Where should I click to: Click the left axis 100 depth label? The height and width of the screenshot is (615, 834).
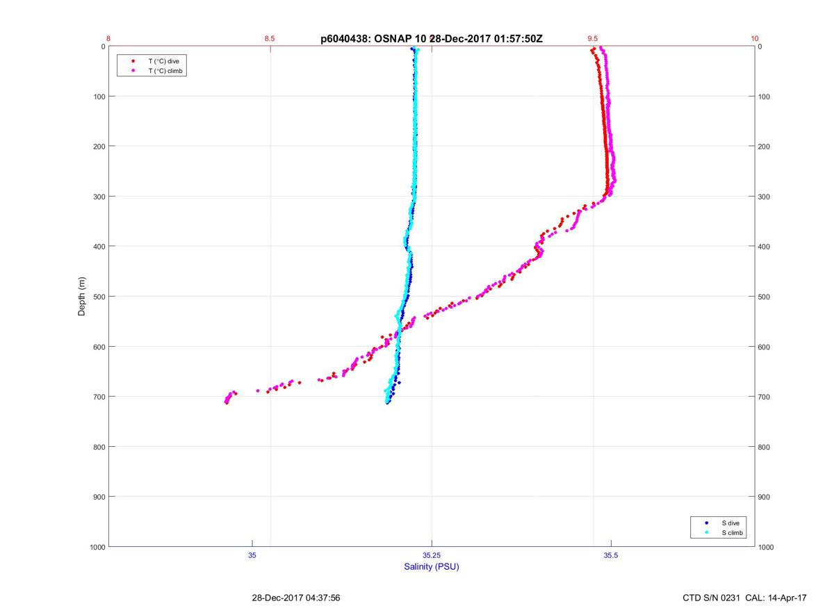pyautogui.click(x=99, y=97)
